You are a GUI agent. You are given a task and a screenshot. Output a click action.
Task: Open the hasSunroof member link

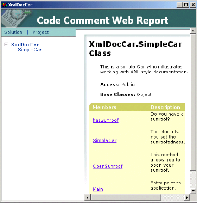tap(106, 120)
